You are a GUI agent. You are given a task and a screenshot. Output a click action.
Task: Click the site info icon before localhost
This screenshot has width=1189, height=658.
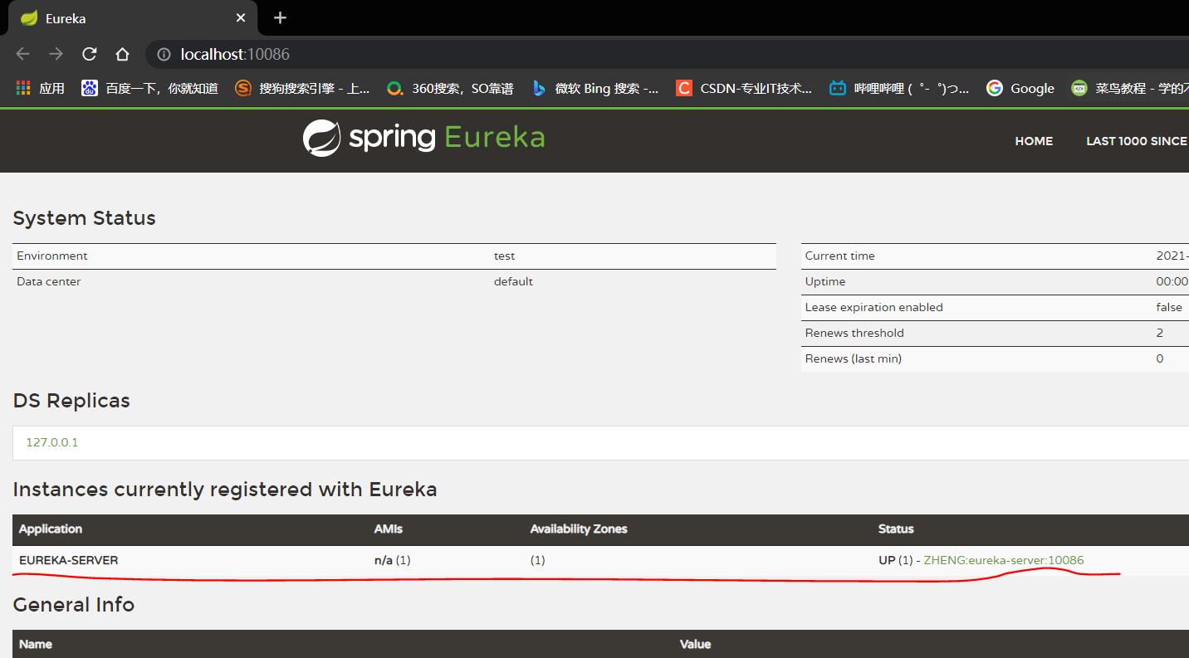click(164, 54)
